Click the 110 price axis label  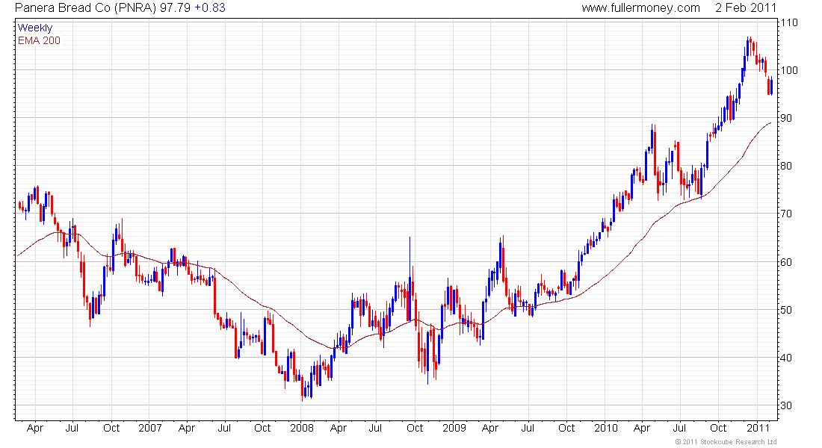click(x=789, y=22)
